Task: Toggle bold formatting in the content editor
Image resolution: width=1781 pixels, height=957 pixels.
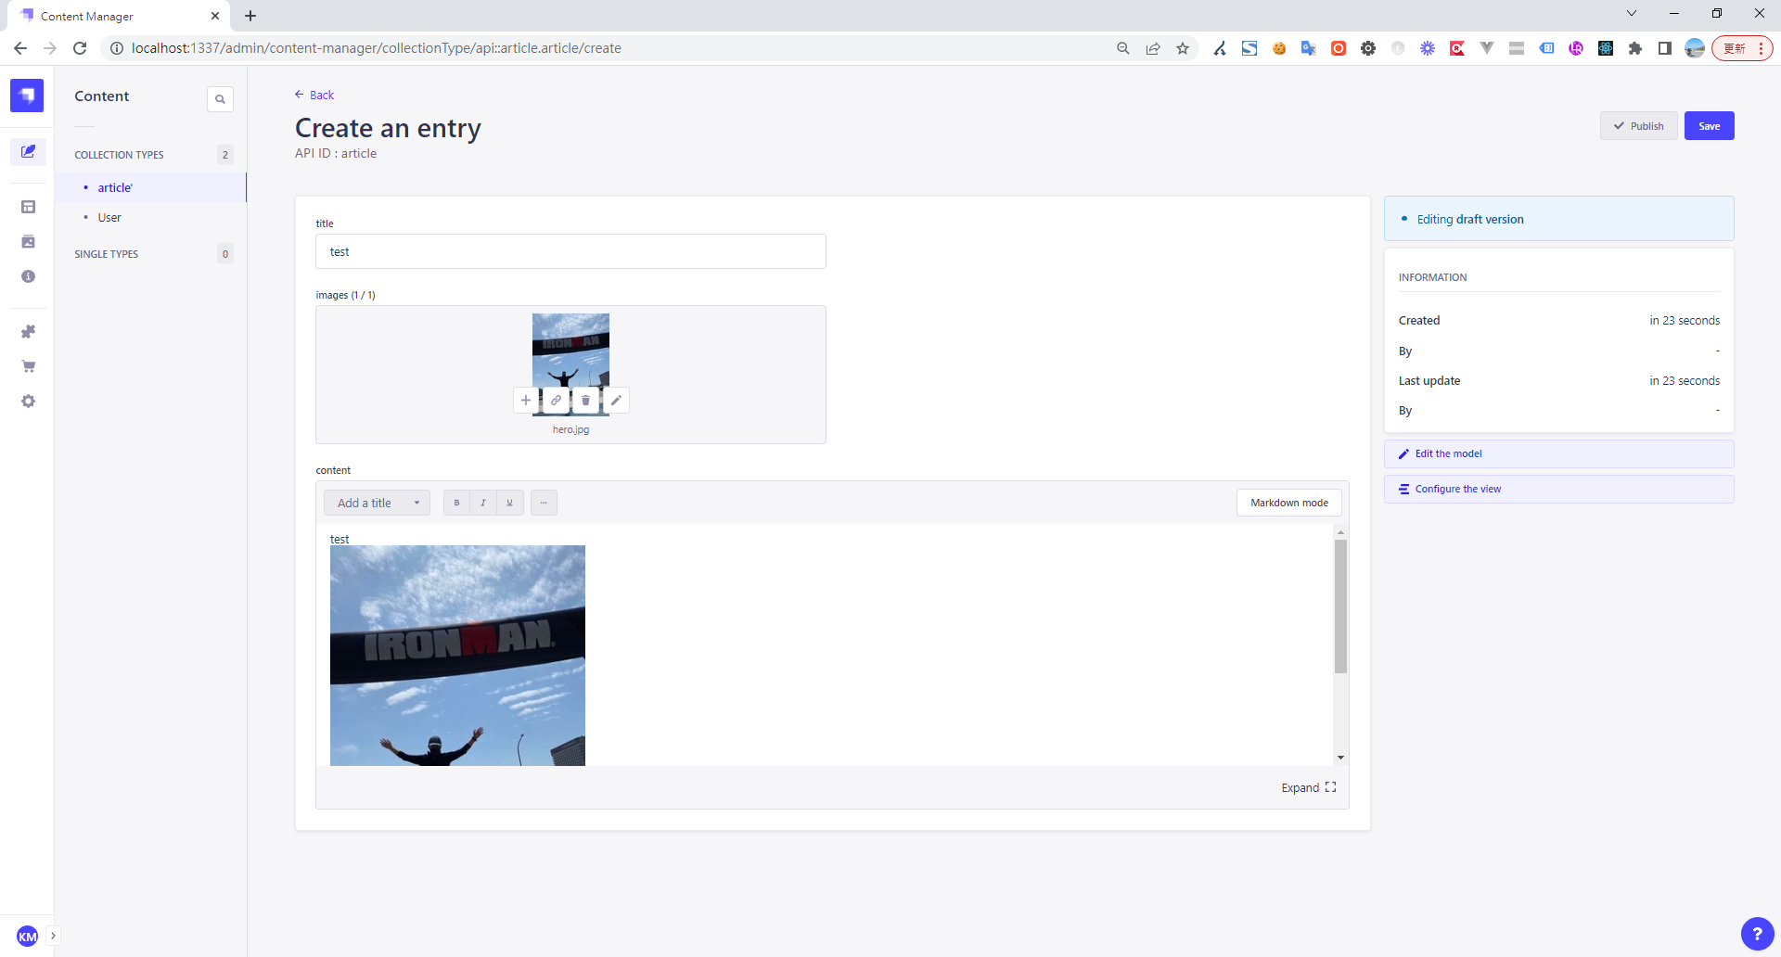Action: [x=456, y=503]
